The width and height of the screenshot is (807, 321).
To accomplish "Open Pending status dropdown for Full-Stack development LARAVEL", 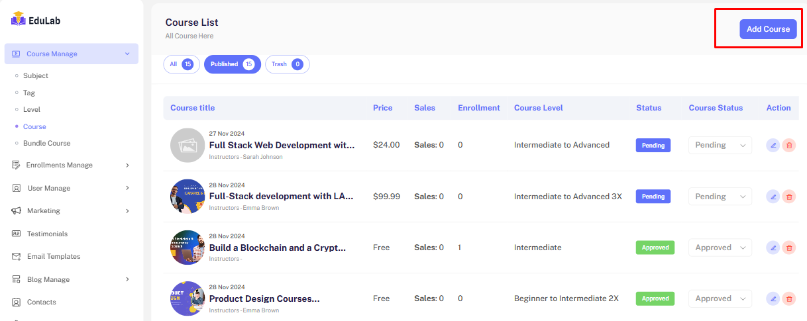I will [720, 197].
